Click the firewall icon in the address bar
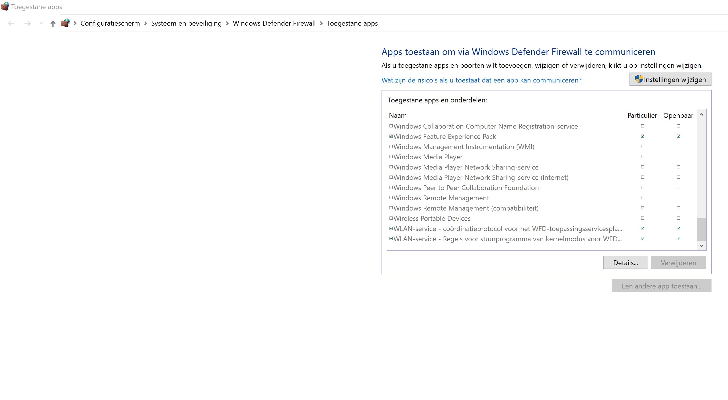The width and height of the screenshot is (728, 400). (x=65, y=23)
